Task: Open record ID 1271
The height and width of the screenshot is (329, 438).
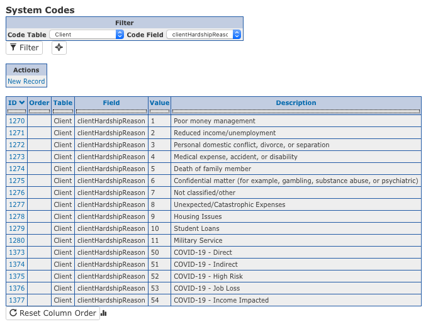Action: coord(17,133)
